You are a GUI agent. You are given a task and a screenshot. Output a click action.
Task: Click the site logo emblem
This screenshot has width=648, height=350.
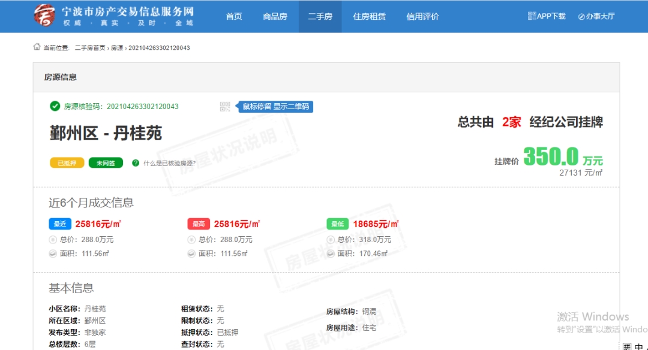click(x=44, y=16)
